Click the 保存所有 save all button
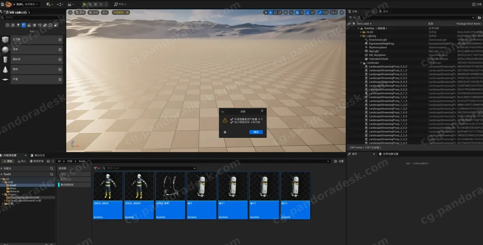 coord(37,161)
